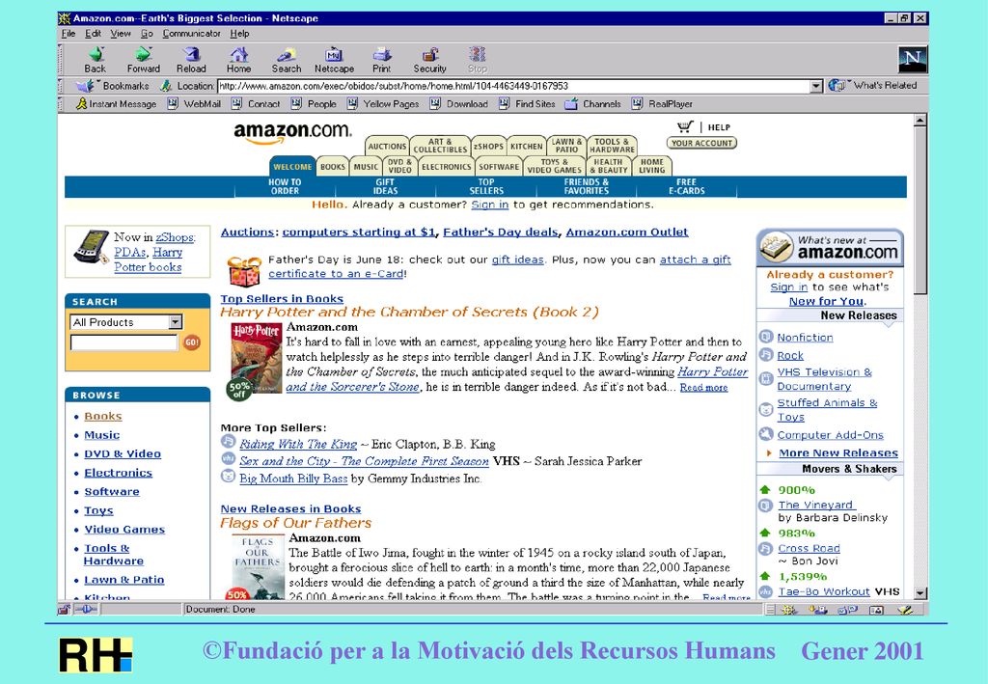Click the Gift Ideas navigation link
Image resolution: width=988 pixels, height=684 pixels.
tap(385, 186)
